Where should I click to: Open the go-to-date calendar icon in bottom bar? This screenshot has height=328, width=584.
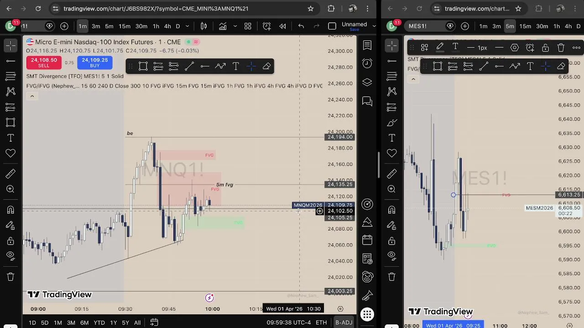point(154,323)
